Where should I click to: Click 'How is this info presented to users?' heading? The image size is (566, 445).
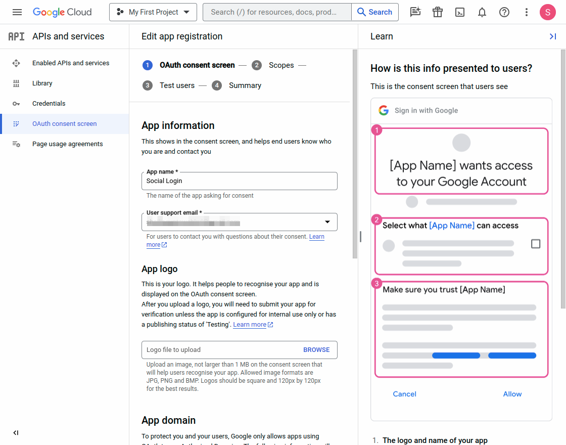pos(451,68)
